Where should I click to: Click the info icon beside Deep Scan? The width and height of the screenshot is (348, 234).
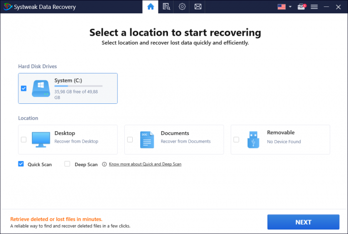pos(104,164)
